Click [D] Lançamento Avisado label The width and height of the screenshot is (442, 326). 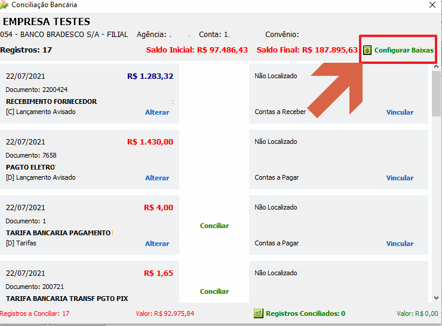(41, 177)
